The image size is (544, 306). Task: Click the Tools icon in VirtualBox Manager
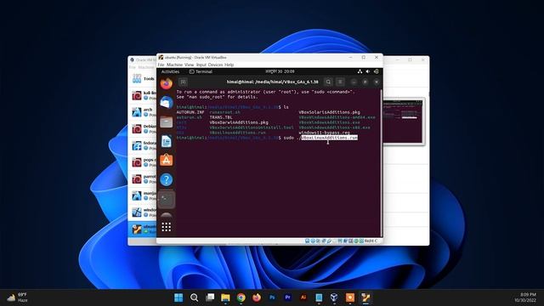click(137, 79)
